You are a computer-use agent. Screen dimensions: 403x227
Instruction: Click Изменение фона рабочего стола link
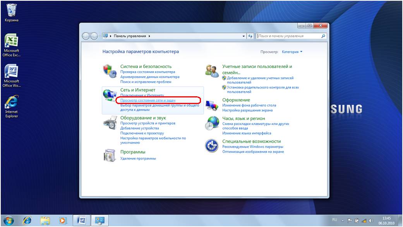249,105
